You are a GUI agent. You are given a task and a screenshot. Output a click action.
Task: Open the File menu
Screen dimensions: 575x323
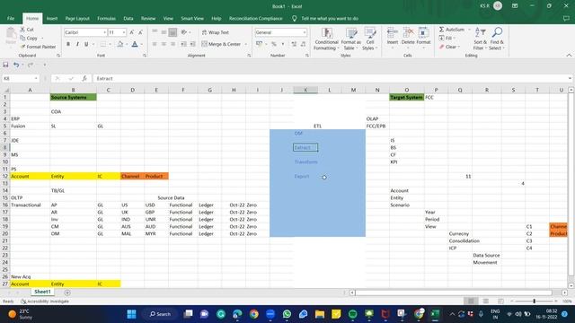pyautogui.click(x=11, y=18)
